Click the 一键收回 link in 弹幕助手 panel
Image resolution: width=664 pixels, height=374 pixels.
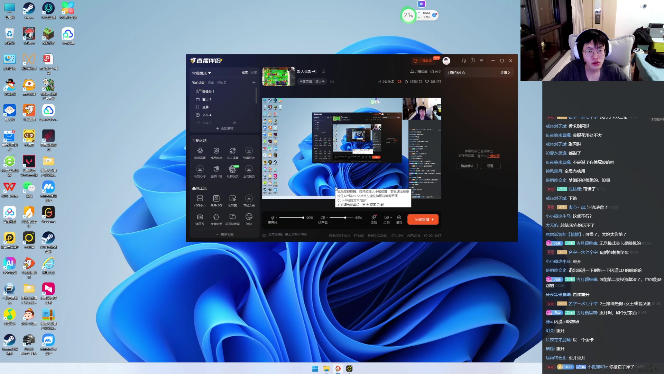pyautogui.click(x=494, y=156)
